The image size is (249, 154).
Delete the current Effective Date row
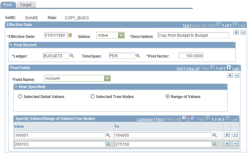pos(243,32)
